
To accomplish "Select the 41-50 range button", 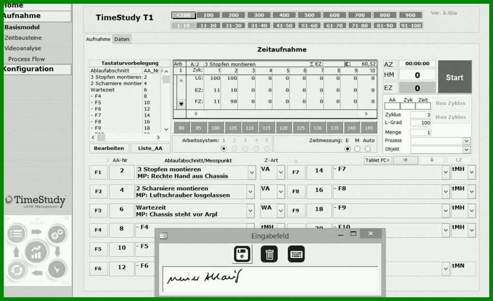I will (x=284, y=26).
